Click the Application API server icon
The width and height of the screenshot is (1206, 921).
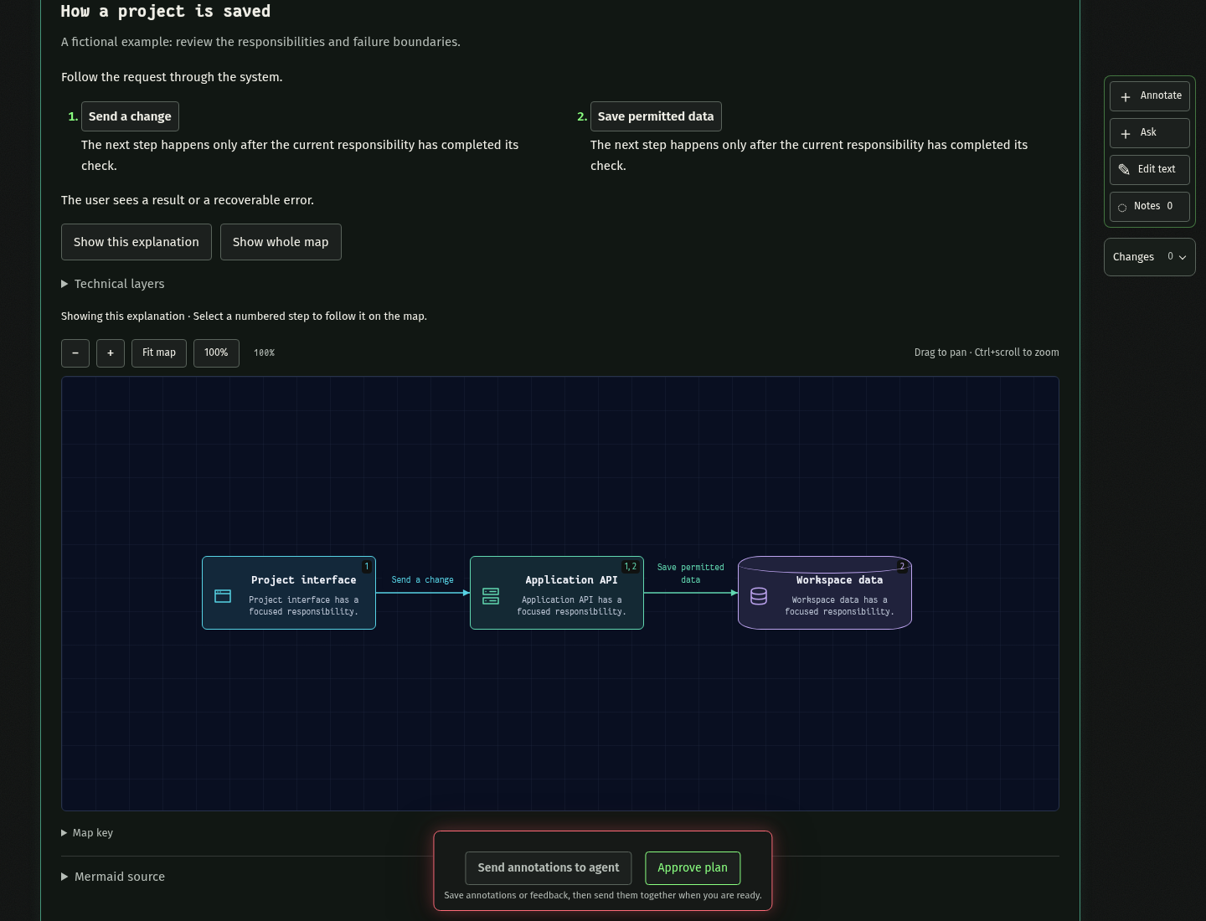click(491, 596)
